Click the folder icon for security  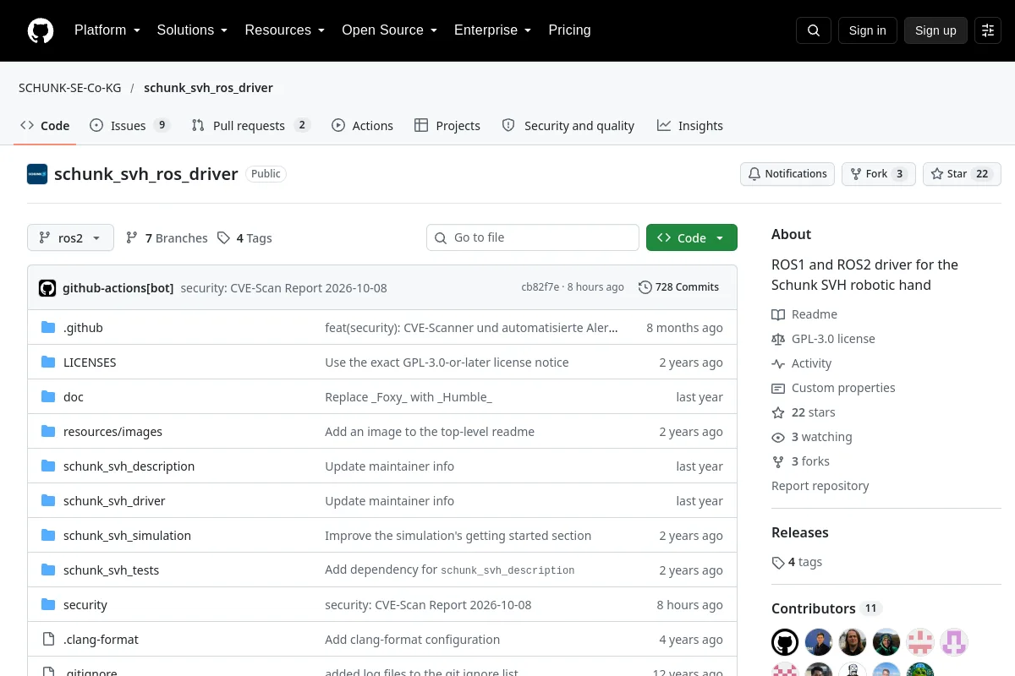(x=48, y=605)
